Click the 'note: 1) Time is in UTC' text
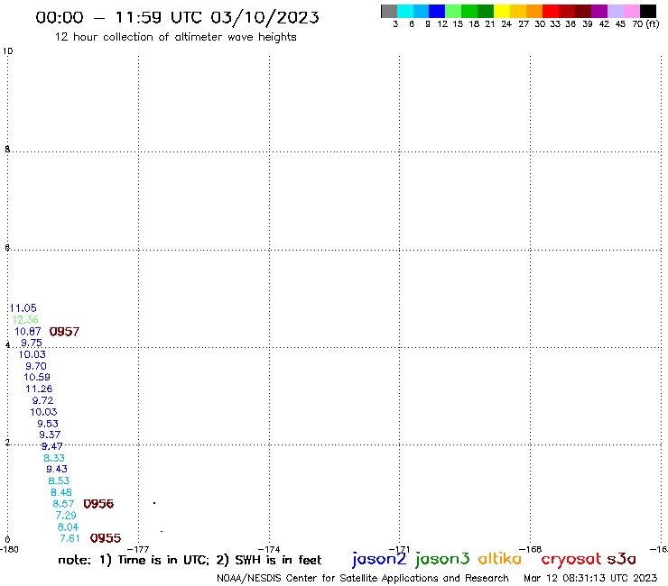This screenshot has width=668, height=586. coord(135,560)
